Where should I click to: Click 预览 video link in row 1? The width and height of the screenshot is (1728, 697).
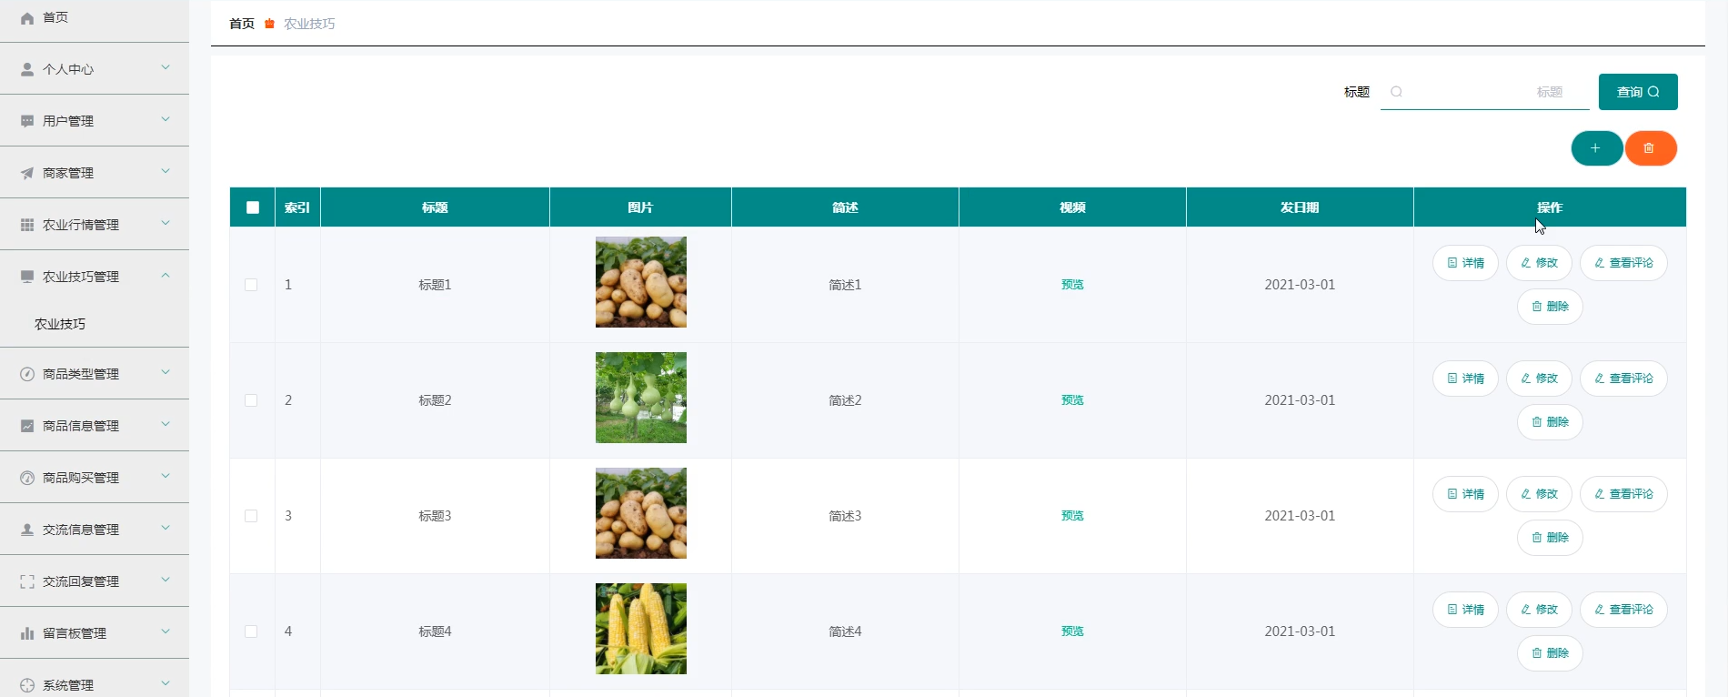click(x=1072, y=285)
